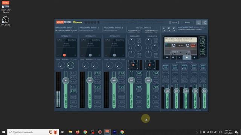Click in the Windows taskbar search box
Viewport: 241px width, 135px height.
[x=33, y=132]
